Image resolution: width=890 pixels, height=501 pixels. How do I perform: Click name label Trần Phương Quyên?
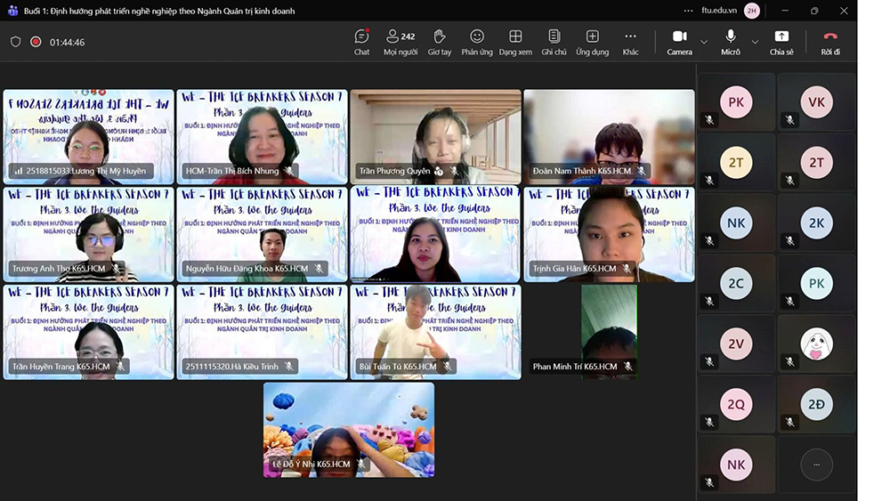(394, 171)
